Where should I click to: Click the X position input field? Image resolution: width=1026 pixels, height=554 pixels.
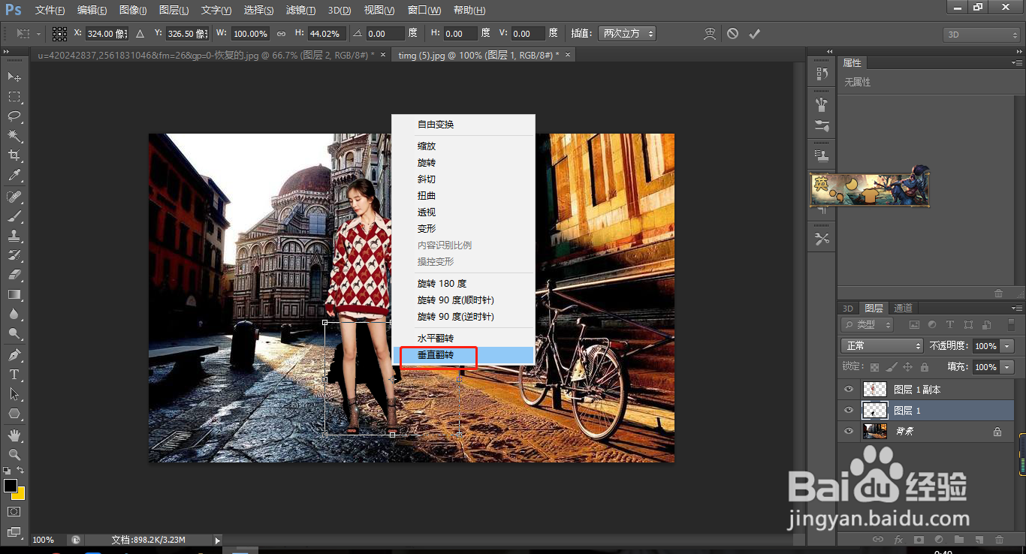107,34
